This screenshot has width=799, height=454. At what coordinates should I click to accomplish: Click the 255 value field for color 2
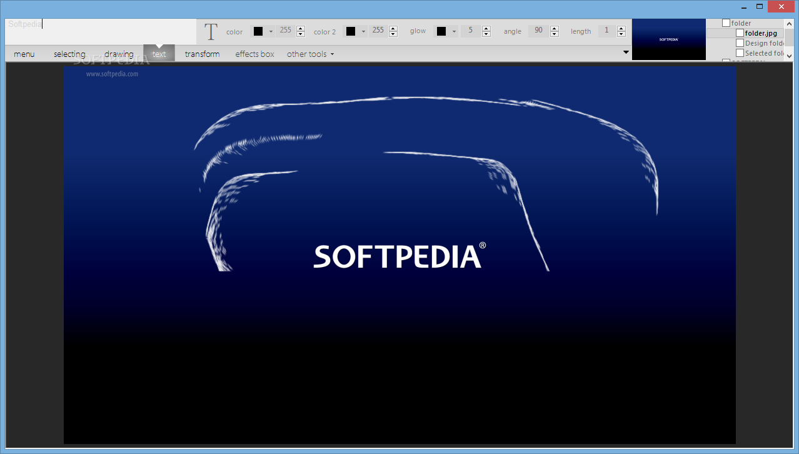click(378, 31)
